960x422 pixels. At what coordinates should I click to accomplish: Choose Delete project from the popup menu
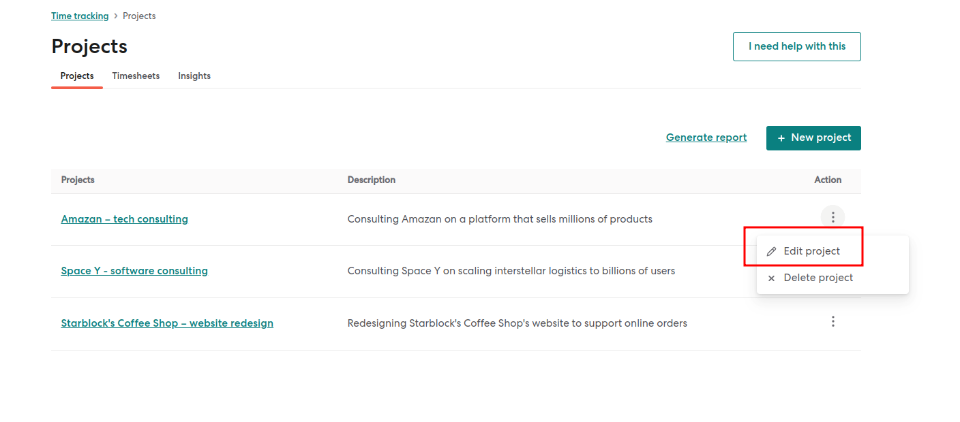point(832,278)
